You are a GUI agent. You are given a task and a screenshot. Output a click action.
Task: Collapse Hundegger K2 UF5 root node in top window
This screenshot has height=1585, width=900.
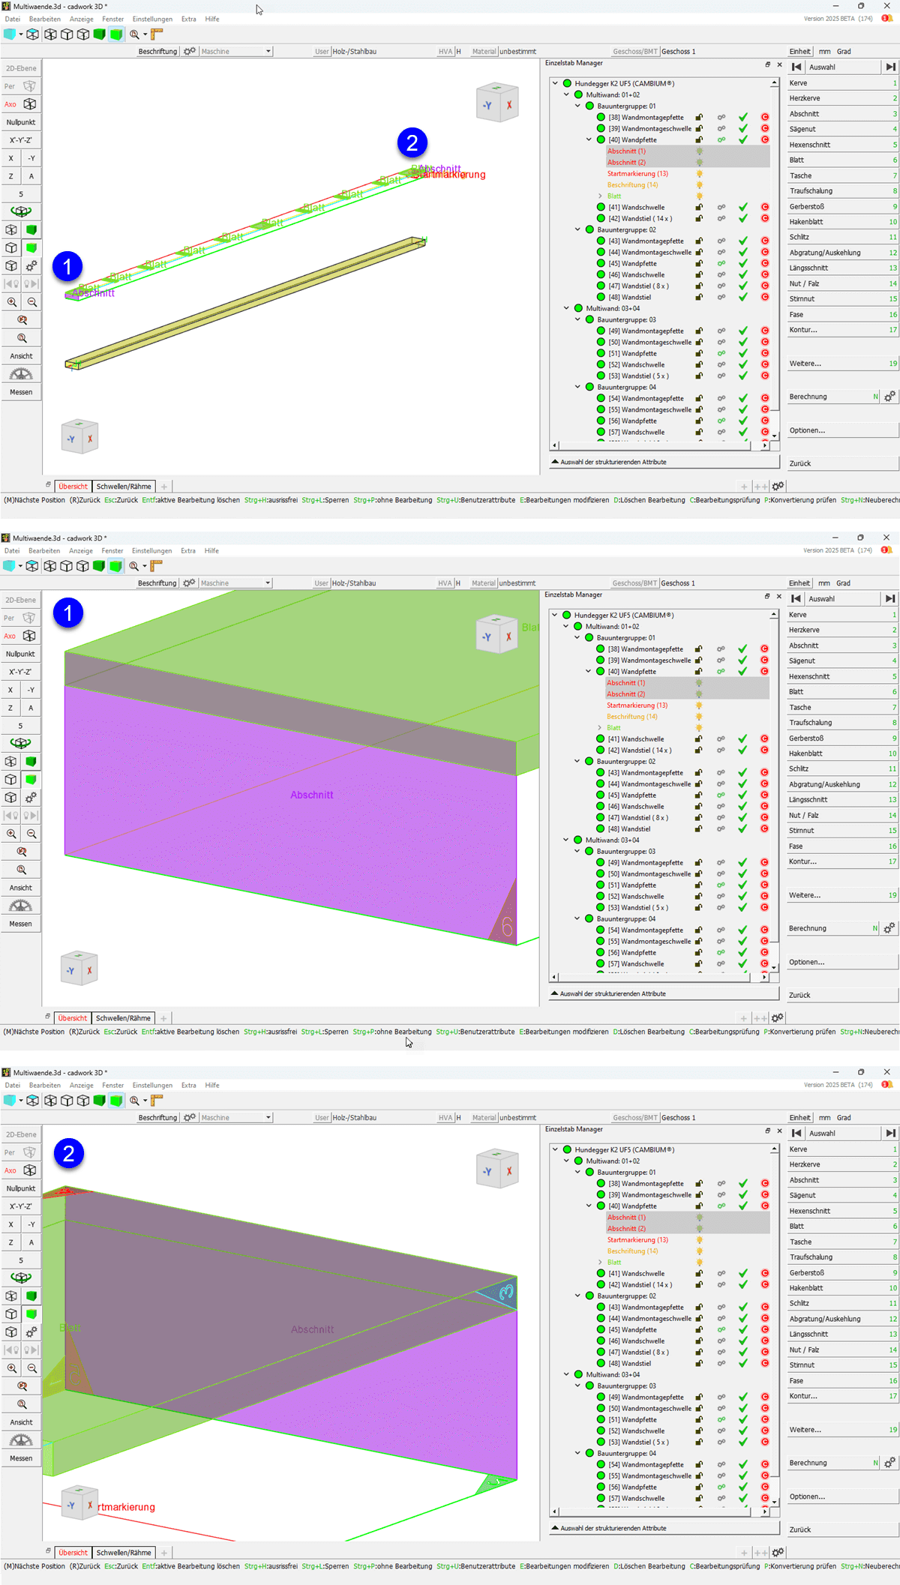click(x=555, y=84)
